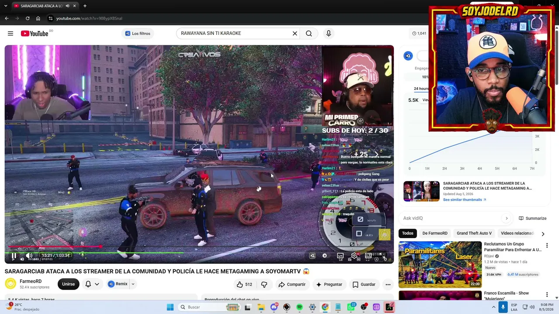
Task: Open the ESP LAA language switcher
Action: click(514, 307)
